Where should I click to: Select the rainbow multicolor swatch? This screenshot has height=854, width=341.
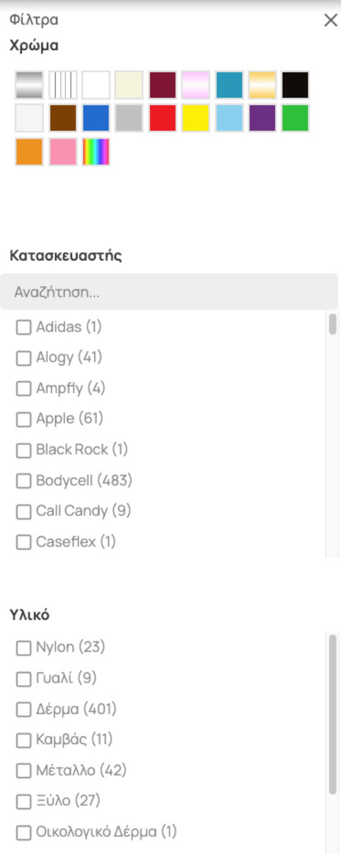[x=96, y=152]
